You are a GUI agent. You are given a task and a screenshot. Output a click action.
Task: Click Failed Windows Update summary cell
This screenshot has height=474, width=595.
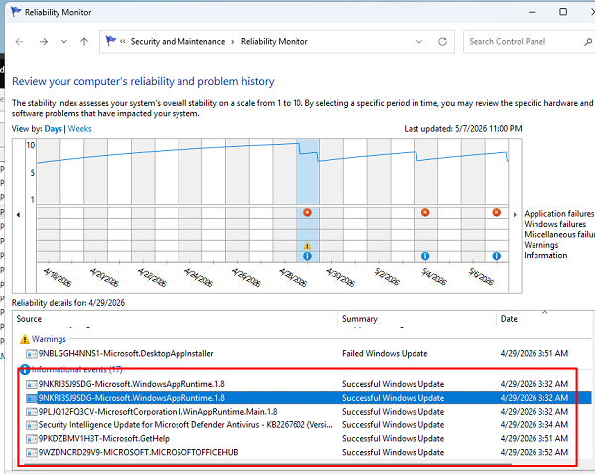385,354
